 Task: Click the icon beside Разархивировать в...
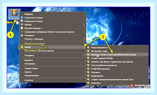coord(88,47)
